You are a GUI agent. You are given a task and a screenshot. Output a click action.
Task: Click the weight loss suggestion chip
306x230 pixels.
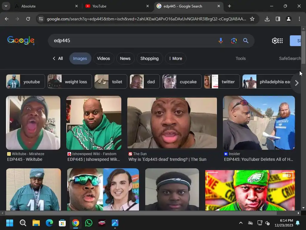(x=70, y=81)
